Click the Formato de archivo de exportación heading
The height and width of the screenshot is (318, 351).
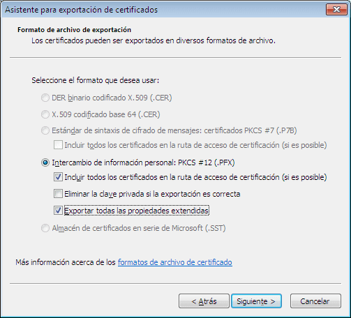click(x=74, y=30)
